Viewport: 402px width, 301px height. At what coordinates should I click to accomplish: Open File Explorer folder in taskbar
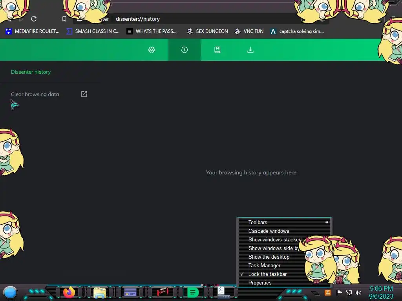click(x=100, y=292)
